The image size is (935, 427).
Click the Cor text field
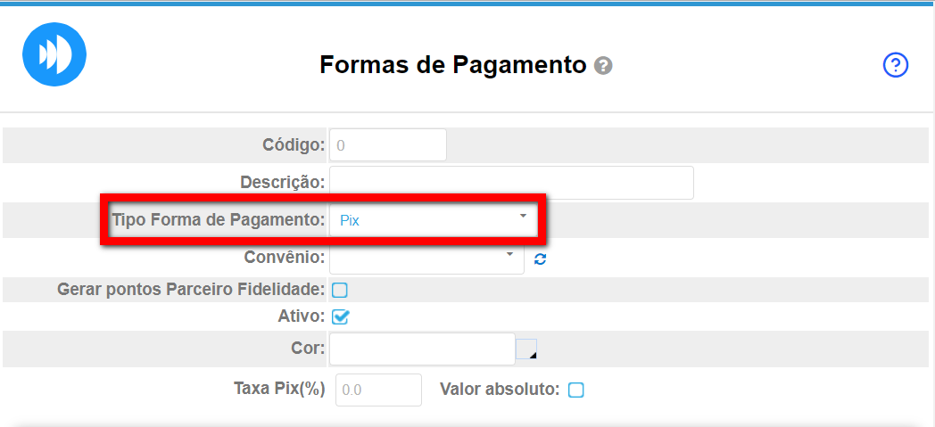point(422,349)
